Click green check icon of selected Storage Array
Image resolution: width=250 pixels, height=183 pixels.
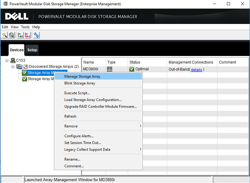25,73
